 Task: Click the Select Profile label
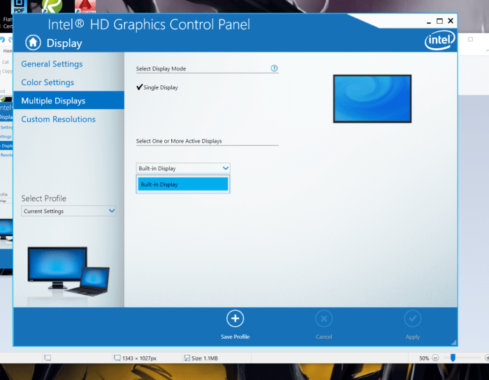43,198
